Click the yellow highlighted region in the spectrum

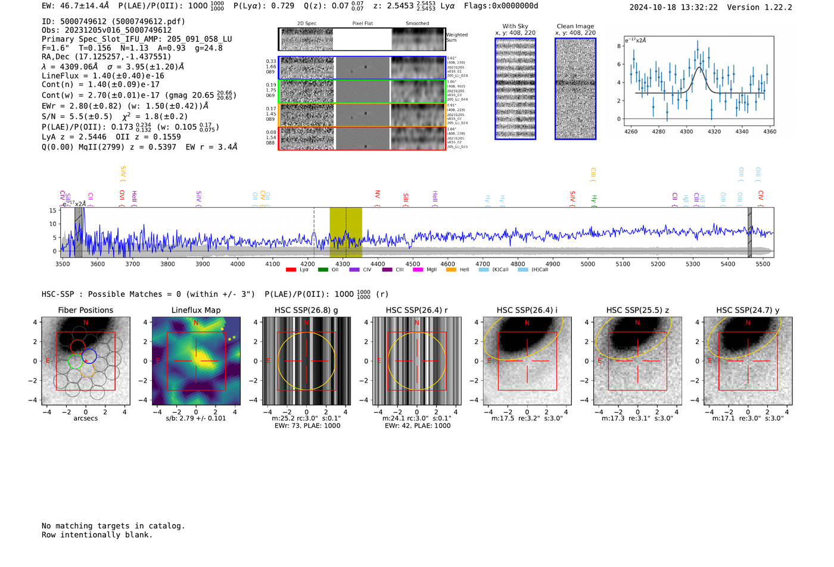(x=346, y=233)
